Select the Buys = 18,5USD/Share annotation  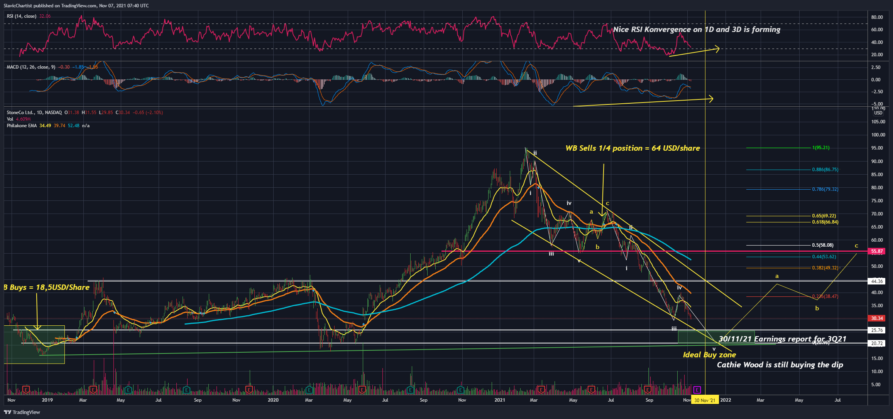pos(47,288)
